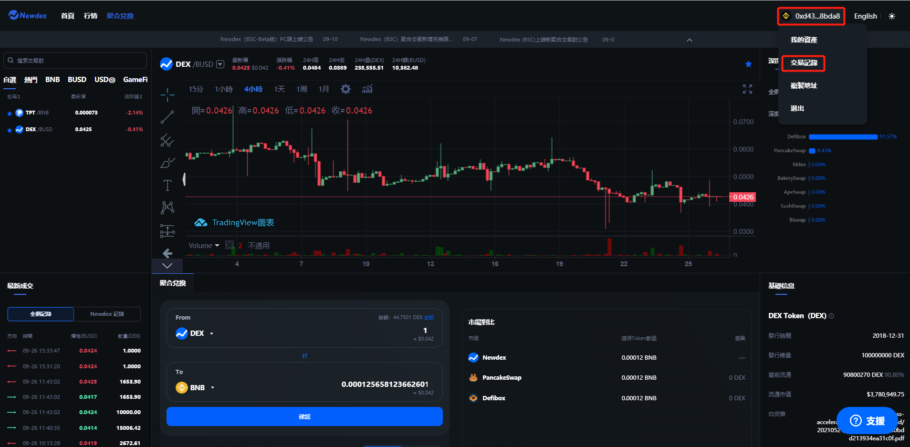Swap From and To tokens arrow icon
Screen dimensions: 910x447
(x=304, y=355)
